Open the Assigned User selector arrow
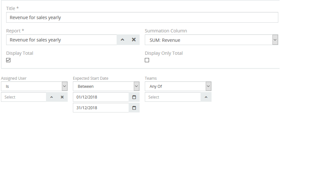Screen dimensions: 311x175 (x=52, y=97)
